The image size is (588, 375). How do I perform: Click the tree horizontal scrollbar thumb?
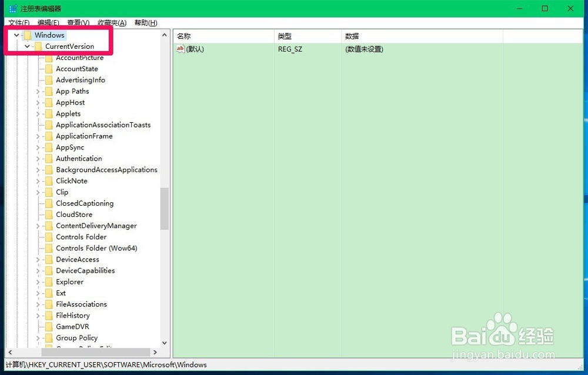coord(96,353)
